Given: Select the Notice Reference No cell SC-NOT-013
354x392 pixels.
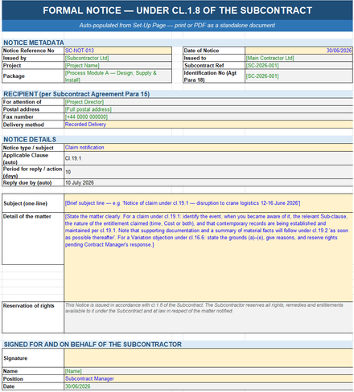Looking at the screenshot, I should [x=117, y=51].
